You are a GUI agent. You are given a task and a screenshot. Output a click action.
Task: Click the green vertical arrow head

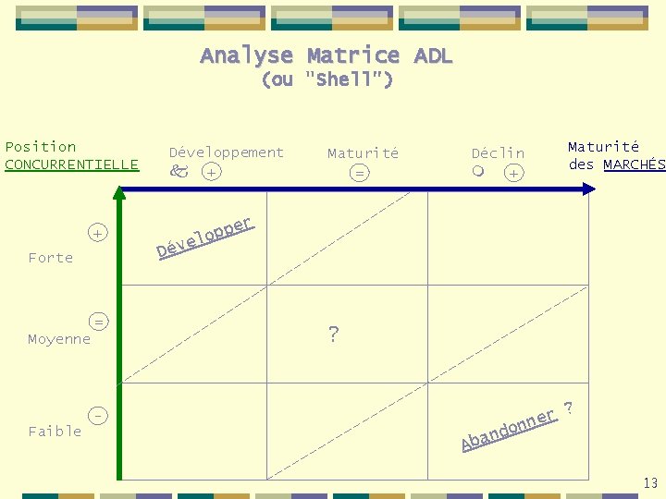click(119, 192)
